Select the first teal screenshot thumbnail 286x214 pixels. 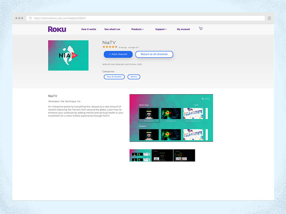coord(140,156)
